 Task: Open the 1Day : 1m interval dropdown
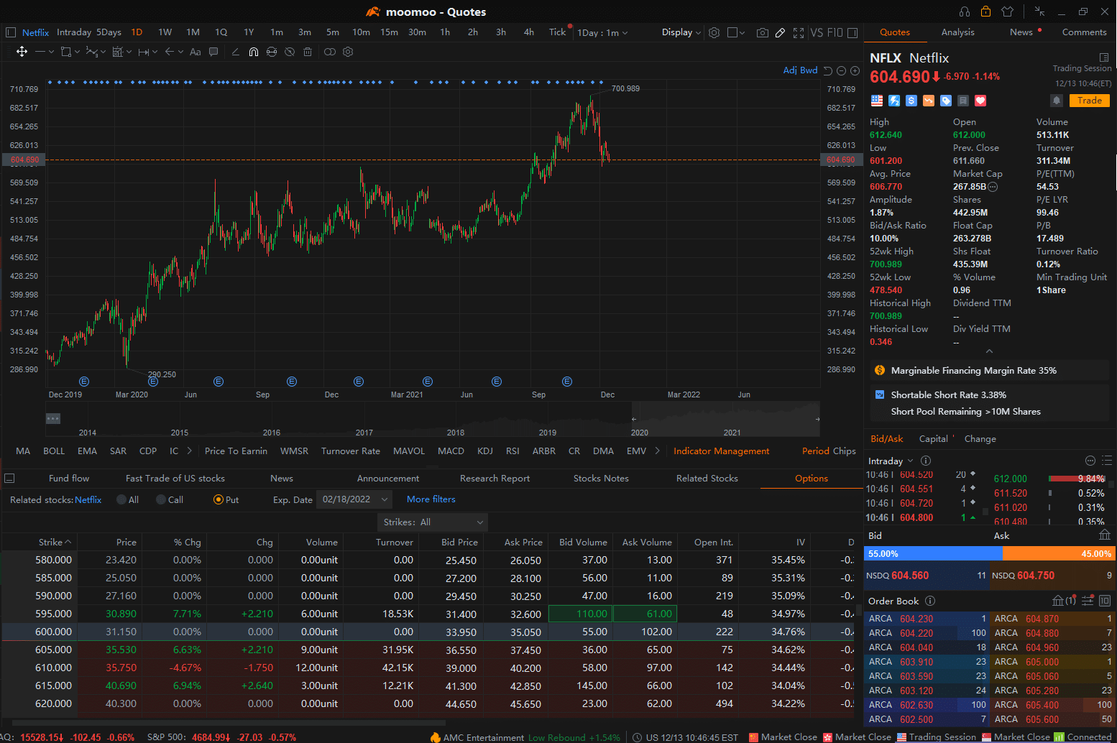coord(602,32)
